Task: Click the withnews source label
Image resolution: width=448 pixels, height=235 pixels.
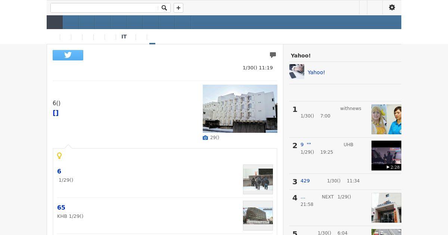Action: click(x=351, y=109)
